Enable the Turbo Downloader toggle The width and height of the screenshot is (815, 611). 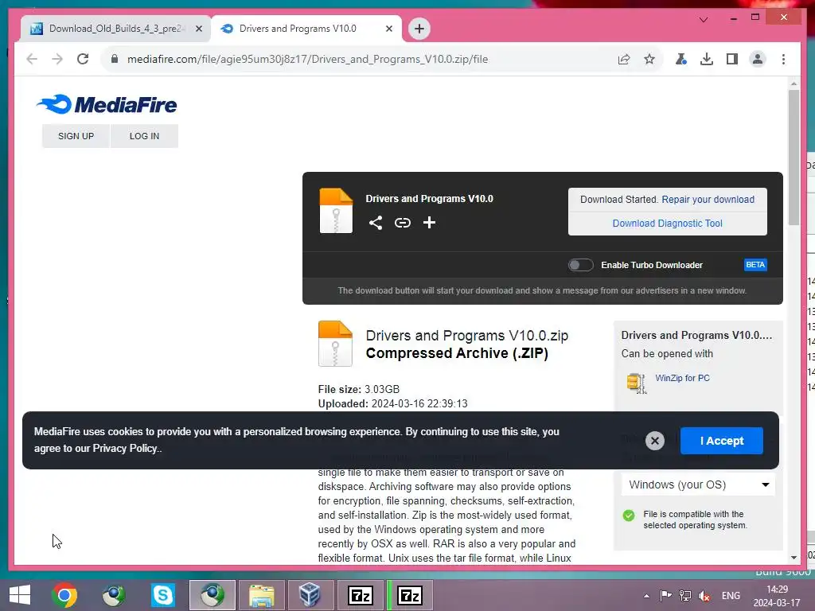coord(580,265)
